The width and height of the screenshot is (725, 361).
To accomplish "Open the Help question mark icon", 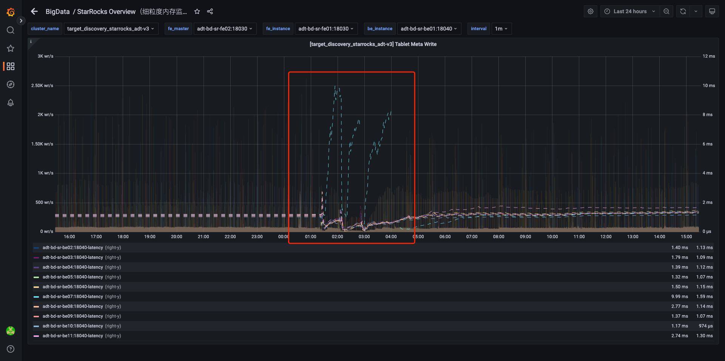I will coord(11,349).
